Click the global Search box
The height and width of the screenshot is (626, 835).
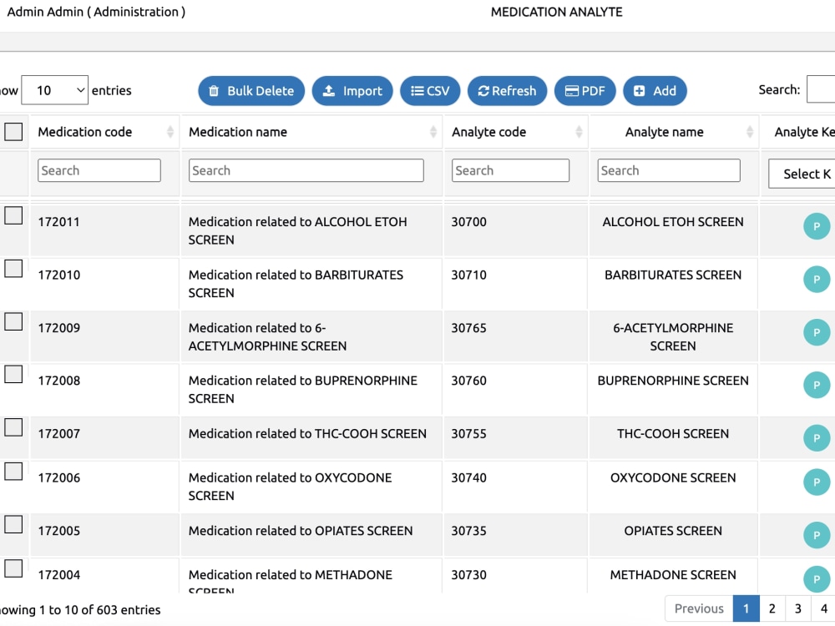(821, 89)
